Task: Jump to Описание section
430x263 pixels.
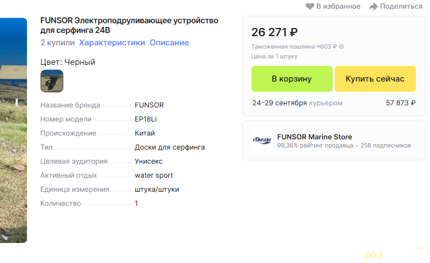Action: [x=169, y=43]
